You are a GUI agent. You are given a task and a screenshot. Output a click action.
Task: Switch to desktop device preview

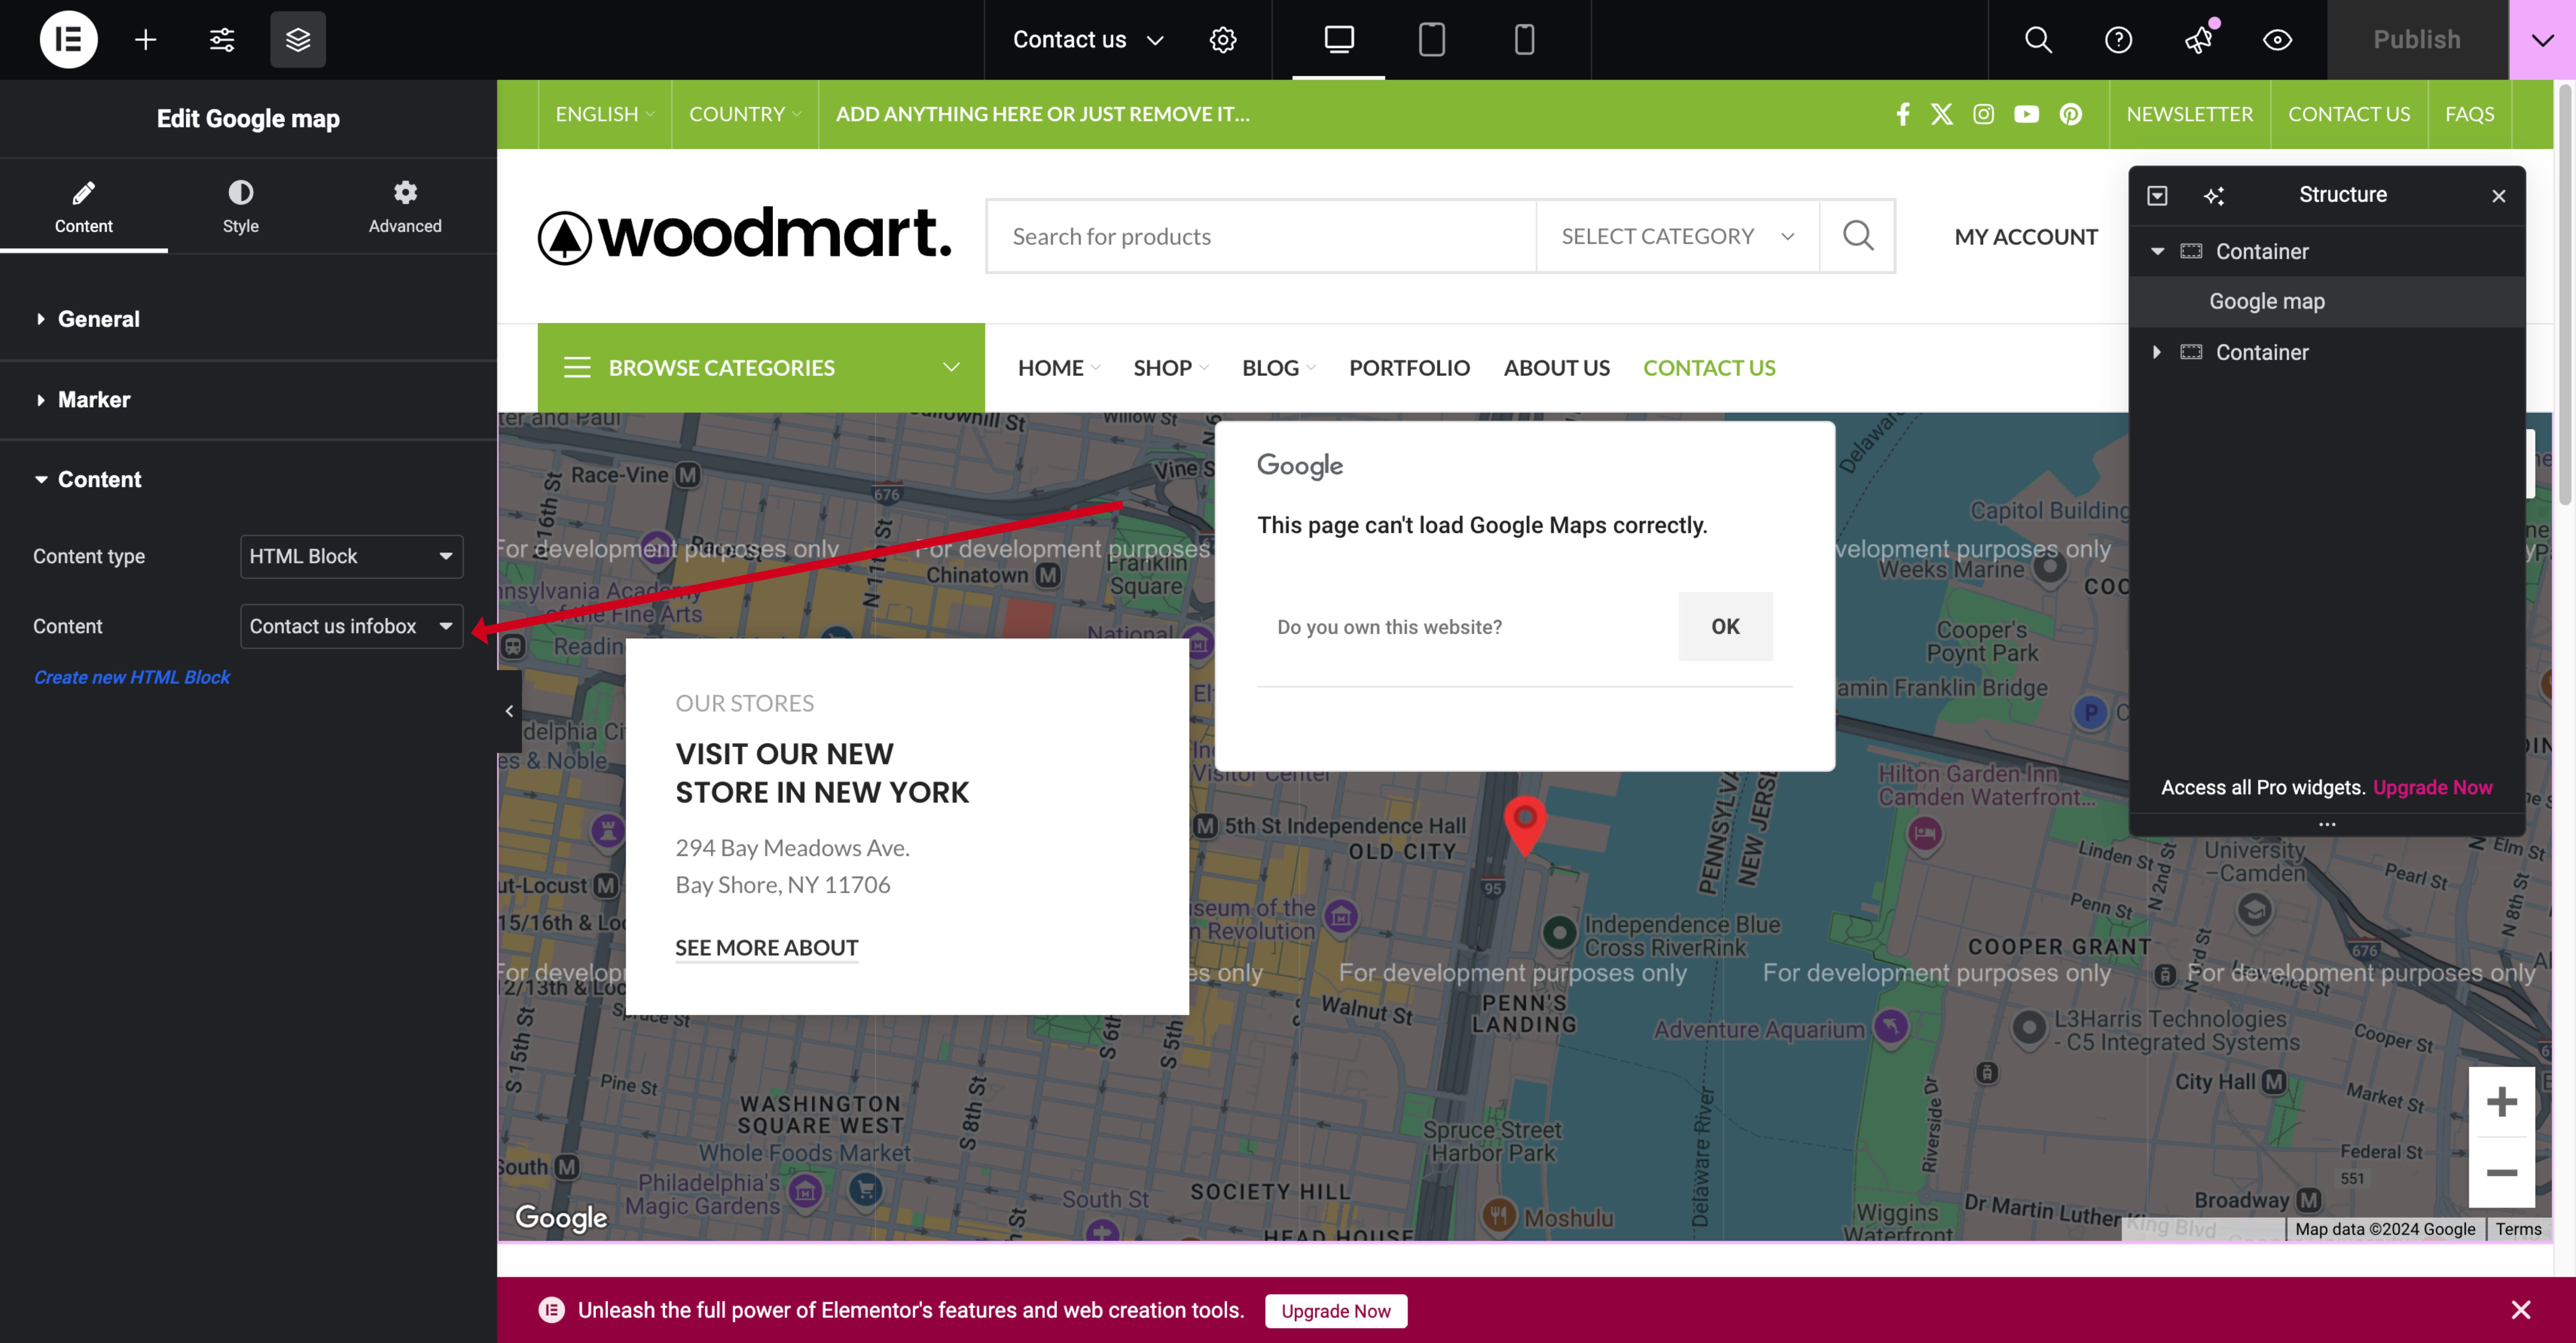click(x=1339, y=39)
